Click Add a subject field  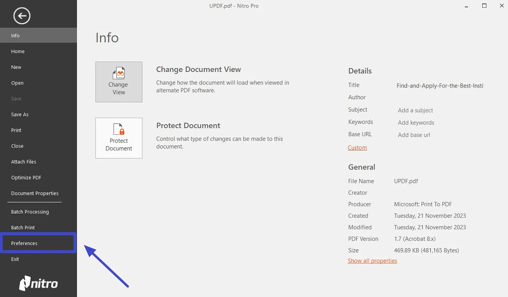(415, 110)
